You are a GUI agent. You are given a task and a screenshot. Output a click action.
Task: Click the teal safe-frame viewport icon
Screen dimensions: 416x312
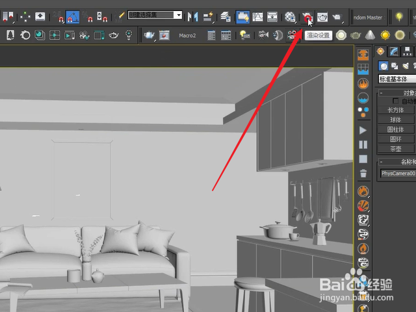(x=99, y=35)
